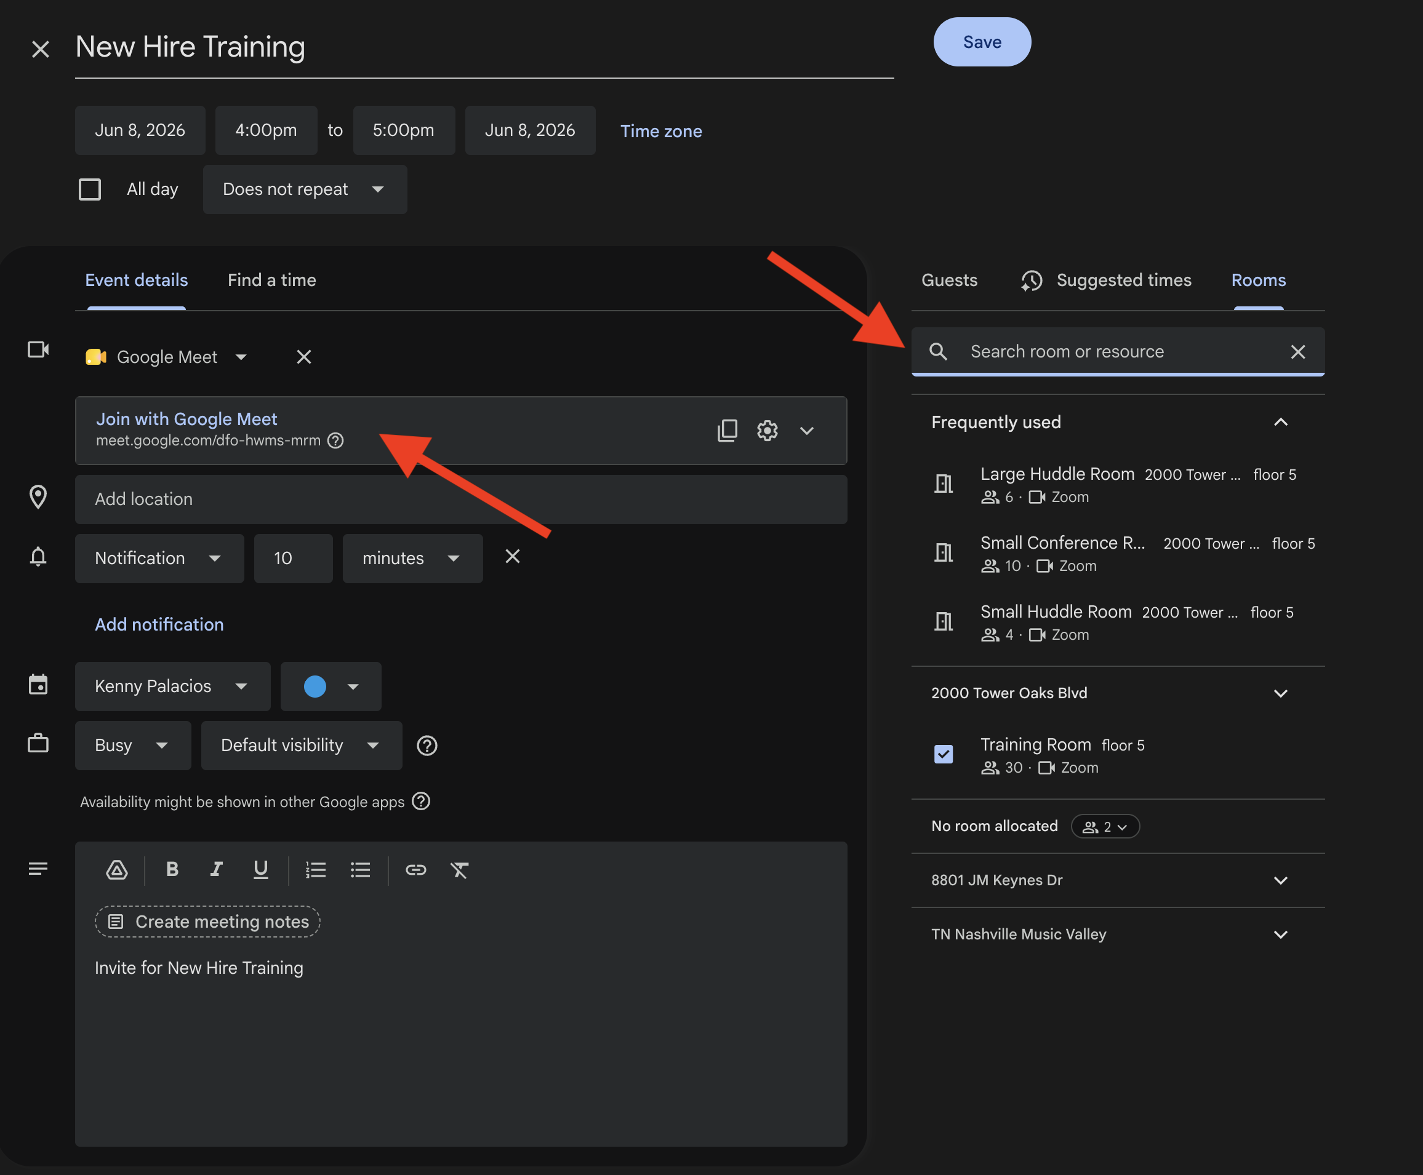Open Google Meet video call settings gear

pyautogui.click(x=768, y=431)
